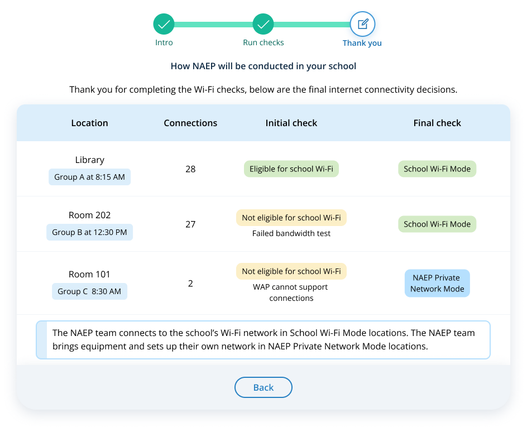Click the network mode explanation info box

tap(263, 339)
